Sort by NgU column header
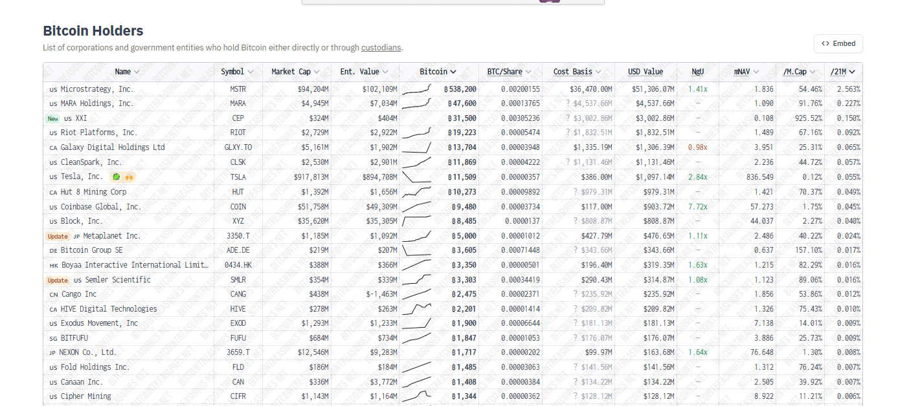 (697, 72)
